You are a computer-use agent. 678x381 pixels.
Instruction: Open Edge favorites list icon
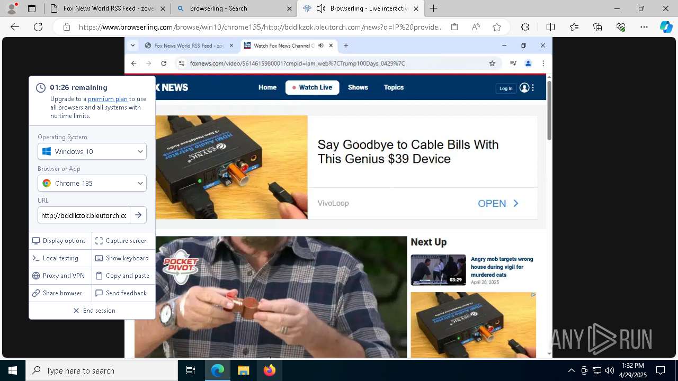[574, 27]
